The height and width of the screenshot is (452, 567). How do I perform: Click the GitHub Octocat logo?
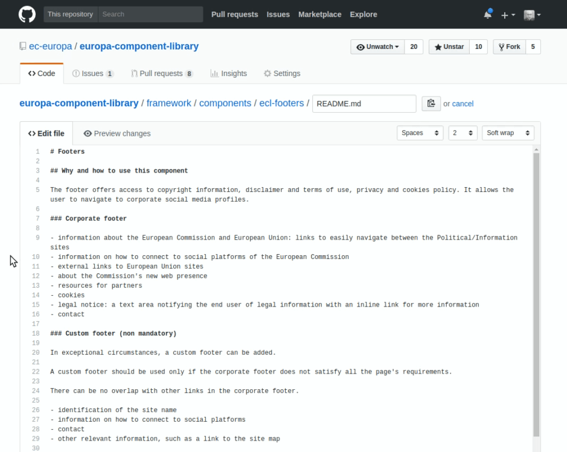click(x=27, y=14)
